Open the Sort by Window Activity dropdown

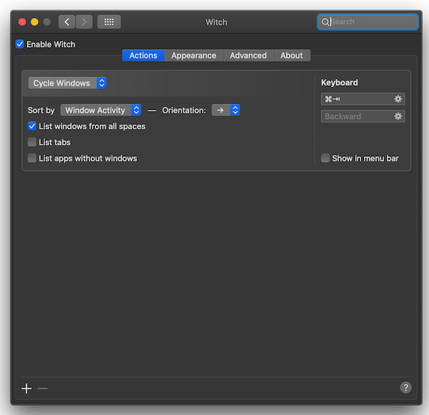101,110
